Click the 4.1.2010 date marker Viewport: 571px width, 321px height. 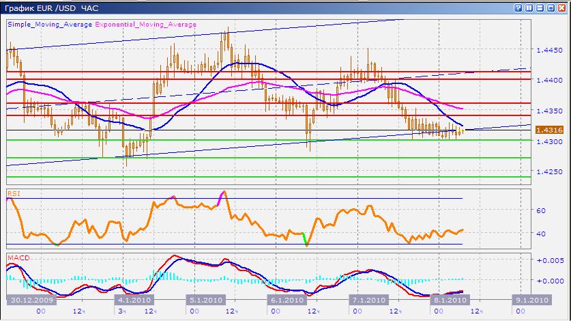point(133,300)
